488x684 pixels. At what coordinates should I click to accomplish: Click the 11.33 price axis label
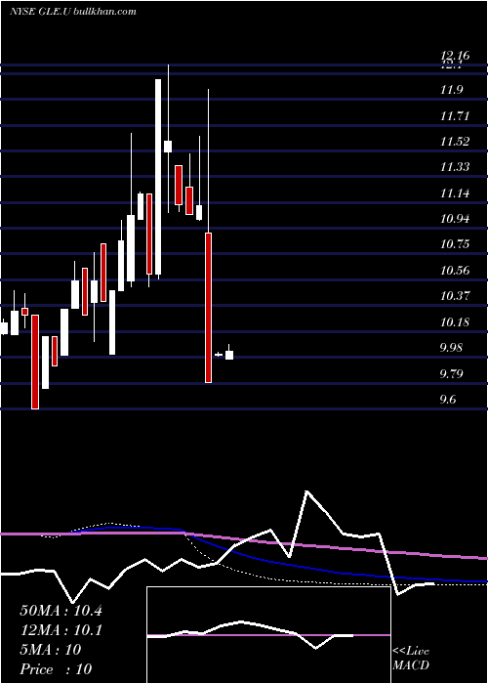455,167
